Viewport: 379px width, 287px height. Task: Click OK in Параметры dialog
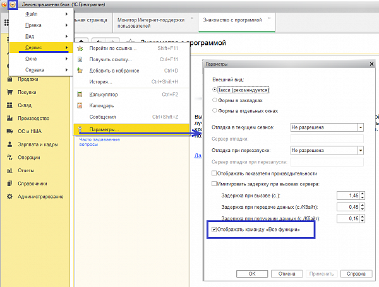click(252, 274)
